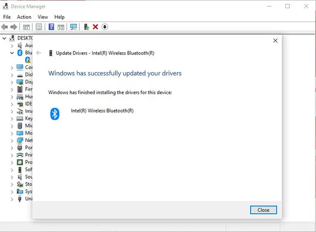Click the red X Uninstall device icon
316x232 pixels.
(95, 27)
